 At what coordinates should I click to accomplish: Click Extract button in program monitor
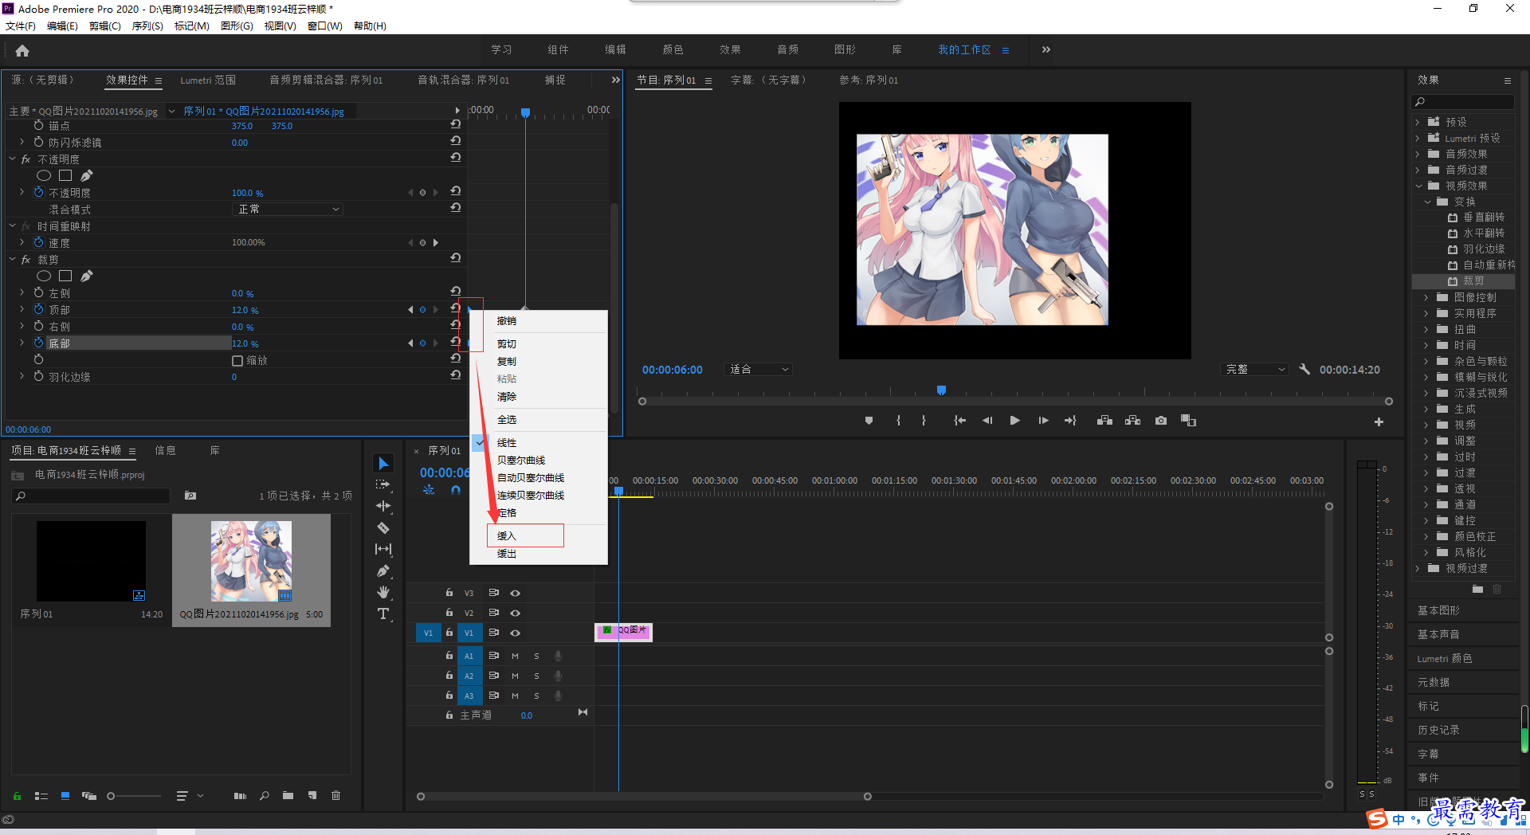(x=1132, y=421)
